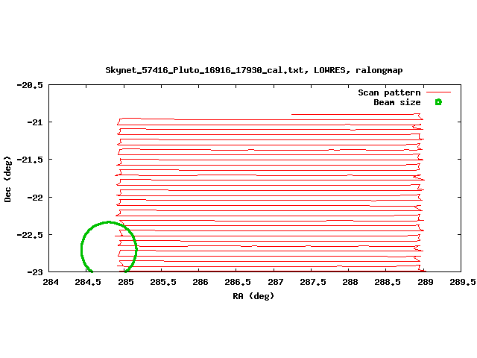Click the 285.5 RA tick label
Image resolution: width=477 pixels, height=358 pixels.
(163, 282)
